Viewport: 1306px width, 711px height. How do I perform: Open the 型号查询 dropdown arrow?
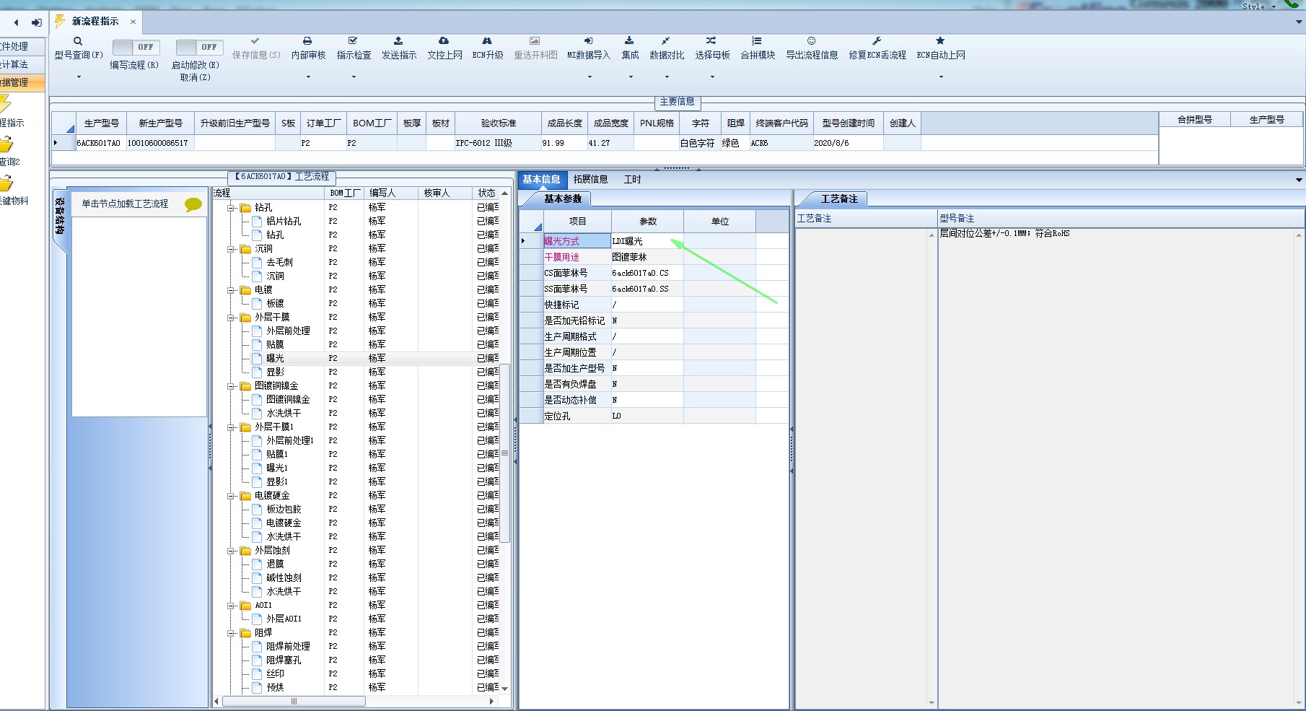pos(79,77)
